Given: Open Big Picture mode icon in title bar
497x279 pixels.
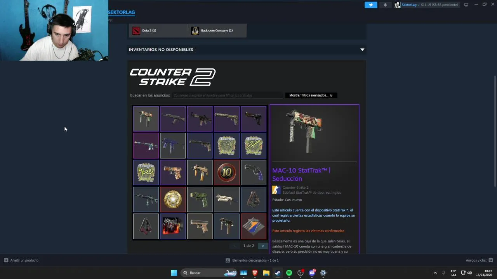Looking at the screenshot, I should point(466,5).
